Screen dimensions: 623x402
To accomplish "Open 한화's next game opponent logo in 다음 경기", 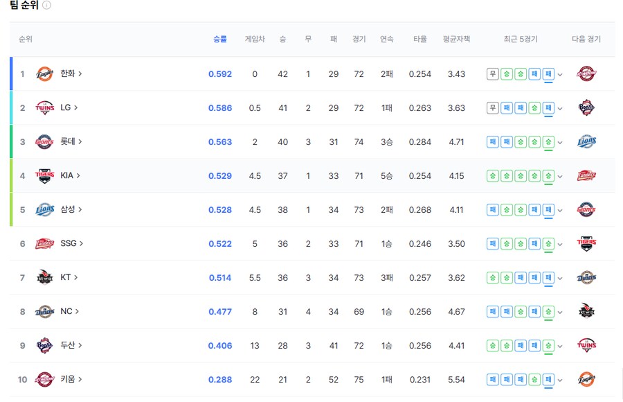I will [586, 74].
